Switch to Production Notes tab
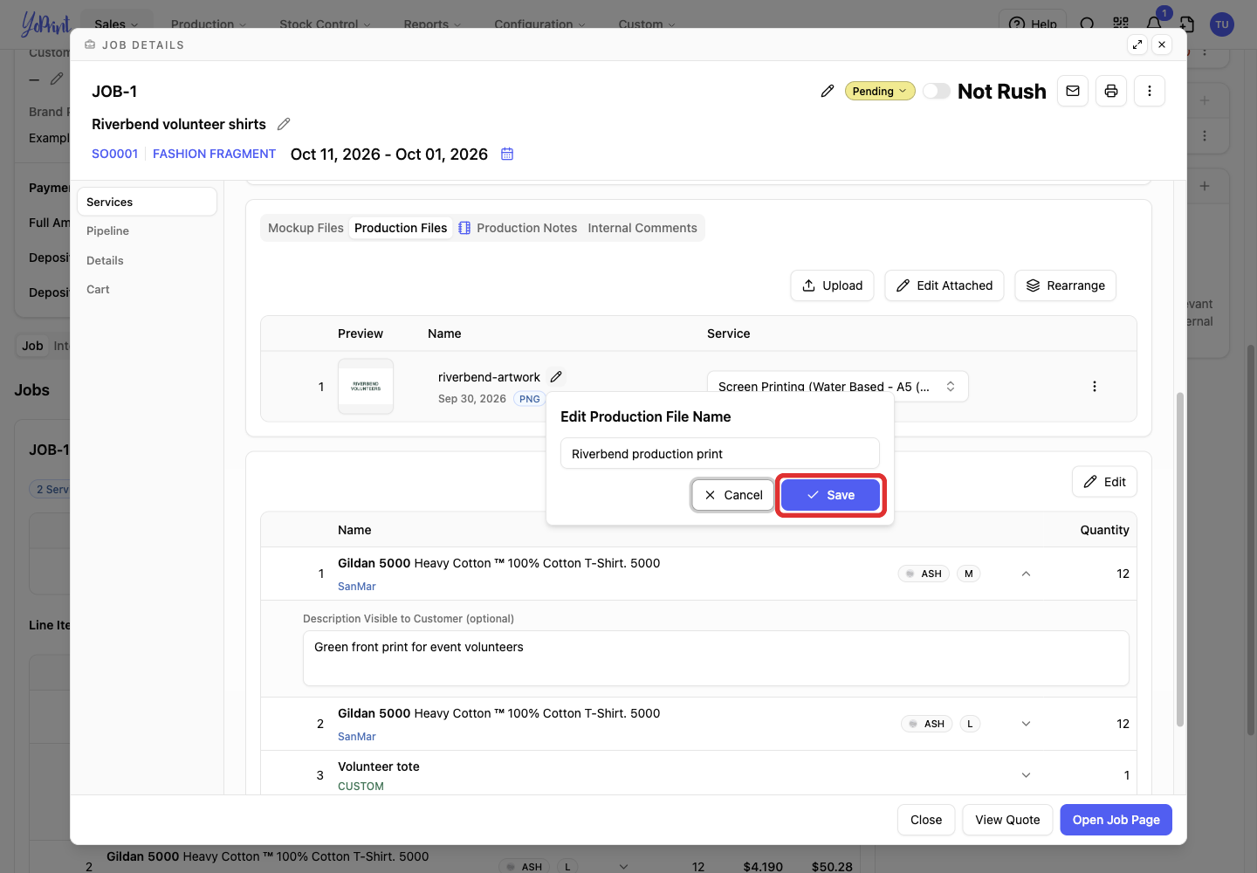Screen dimensions: 1257x873 (x=518, y=228)
